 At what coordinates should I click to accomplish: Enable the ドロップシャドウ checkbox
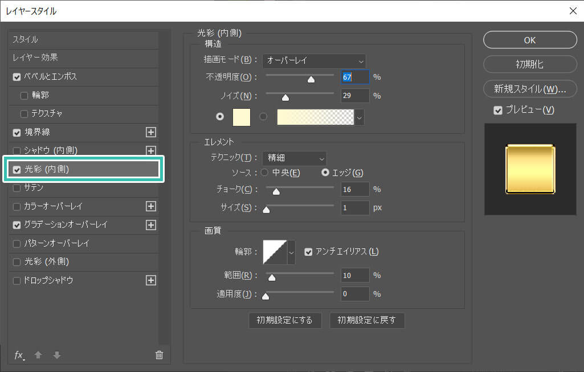coord(17,281)
